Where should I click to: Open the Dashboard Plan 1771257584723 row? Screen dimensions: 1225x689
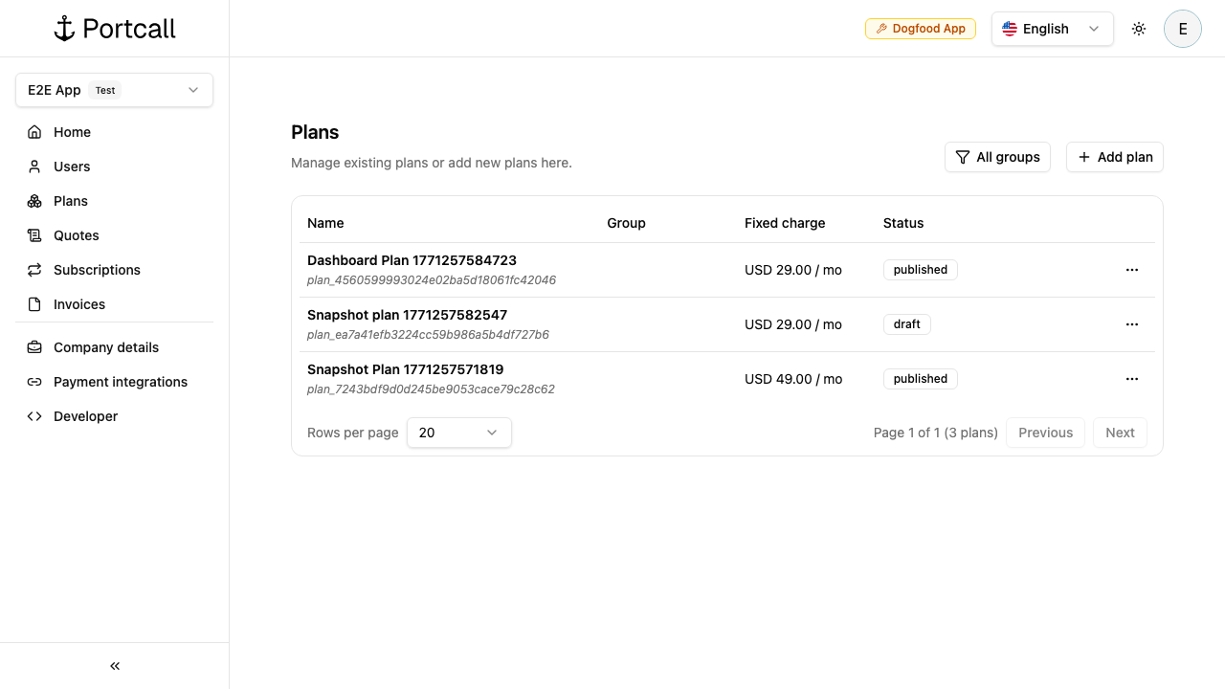412,260
